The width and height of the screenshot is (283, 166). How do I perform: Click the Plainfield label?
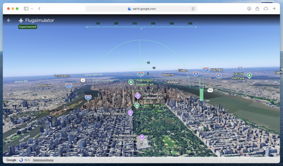(217, 70)
